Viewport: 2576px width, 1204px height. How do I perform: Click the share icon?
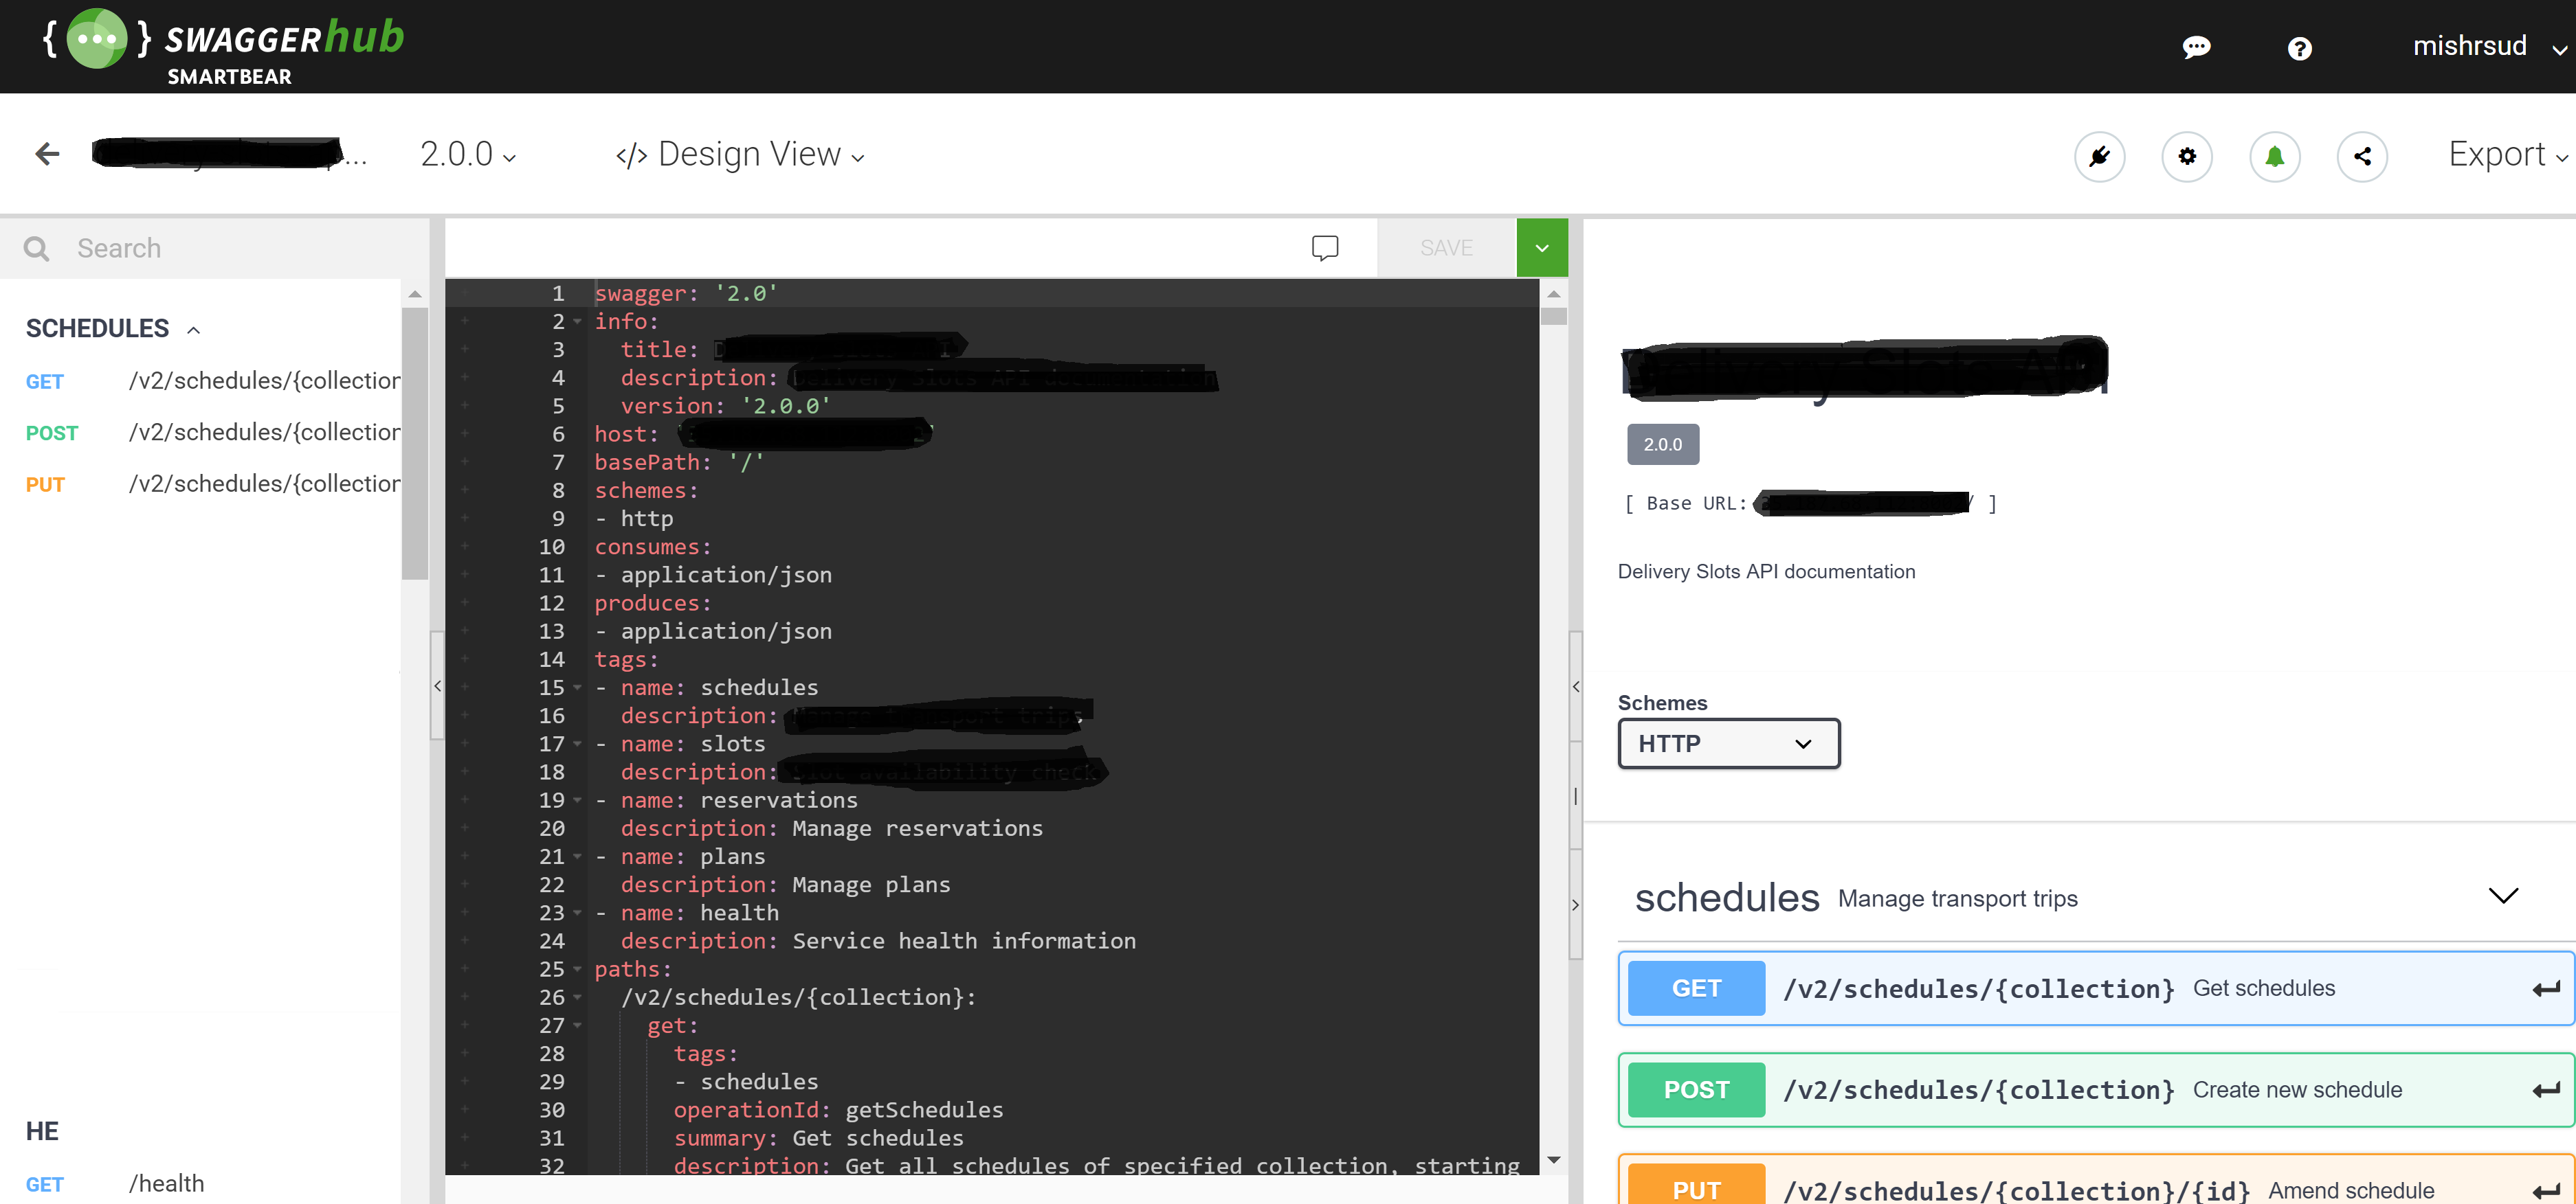tap(2362, 156)
